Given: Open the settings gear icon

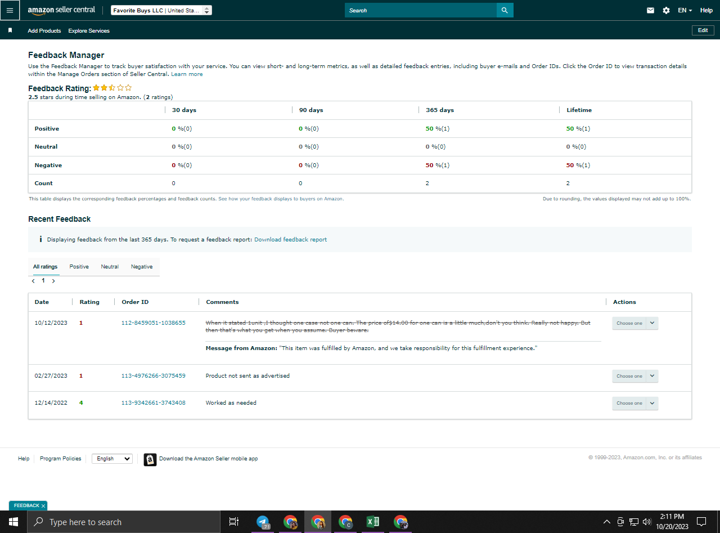Looking at the screenshot, I should [x=666, y=10].
